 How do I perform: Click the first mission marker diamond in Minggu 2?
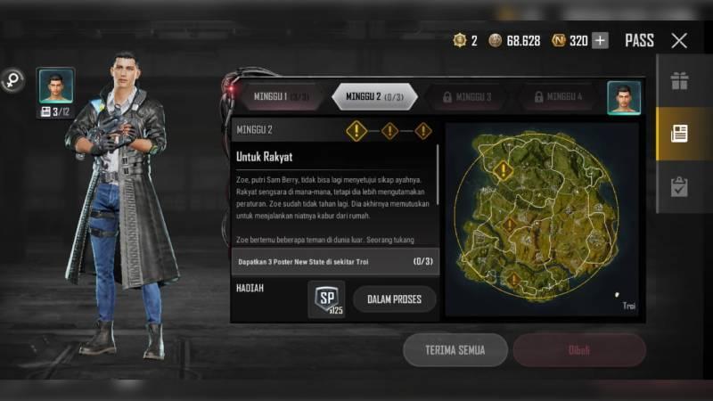tap(356, 131)
